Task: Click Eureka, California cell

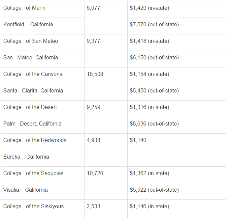Action: (x=42, y=158)
